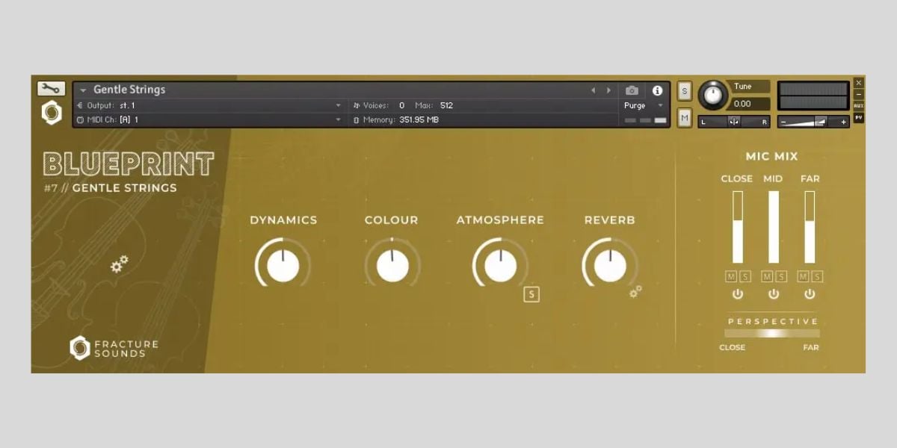Solo the Mid mic
This screenshot has height=448, width=897.
[x=781, y=277]
